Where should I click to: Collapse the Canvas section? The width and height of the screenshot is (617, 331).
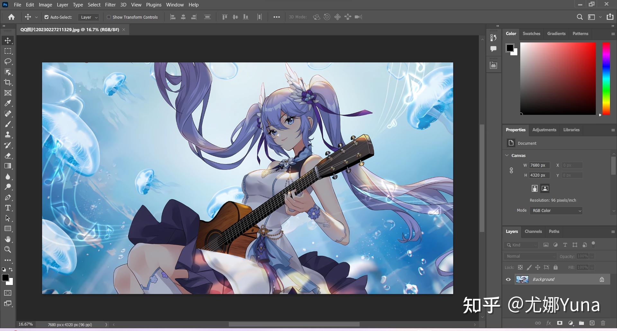pos(507,155)
